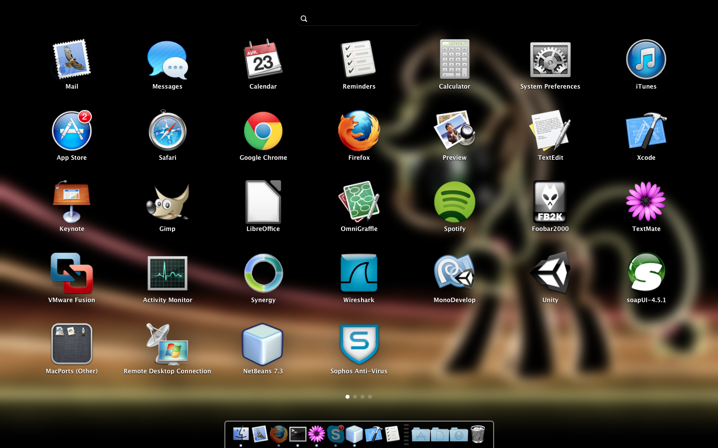Launch Spotify from Launchpad
718x448 pixels.
(x=454, y=202)
